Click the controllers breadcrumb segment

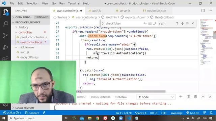click(60, 17)
